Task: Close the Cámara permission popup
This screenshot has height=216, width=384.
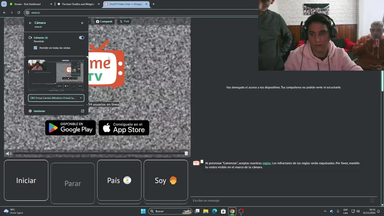Action: (82, 23)
